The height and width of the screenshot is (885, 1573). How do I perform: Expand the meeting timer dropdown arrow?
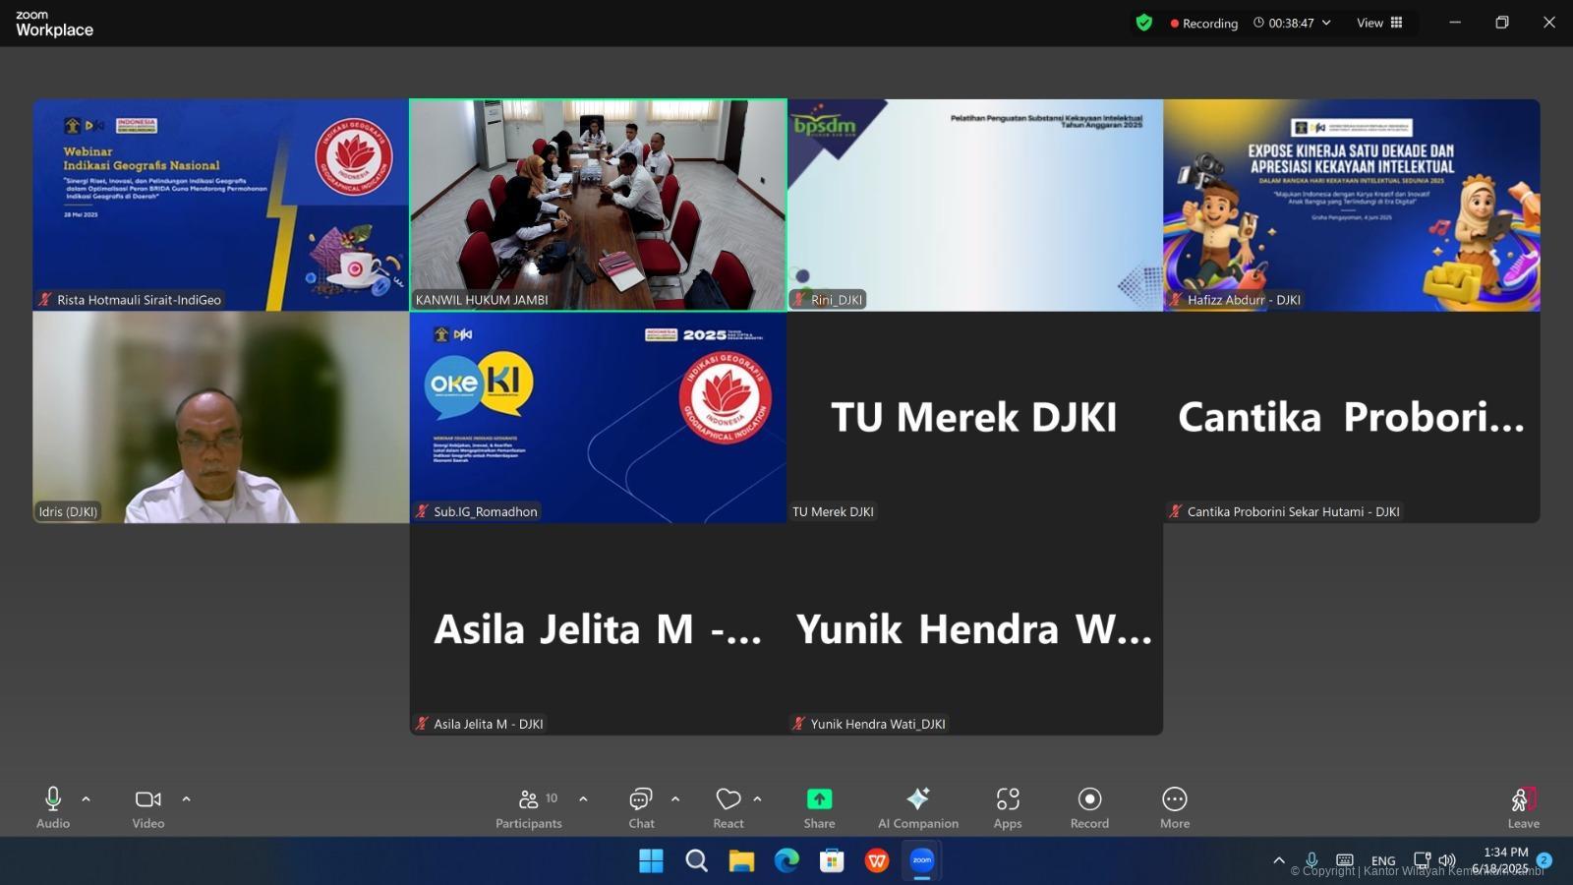(x=1326, y=23)
